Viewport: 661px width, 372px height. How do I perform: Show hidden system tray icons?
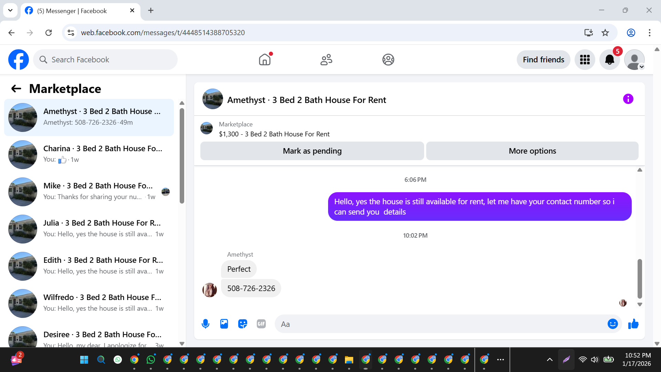coord(550,360)
